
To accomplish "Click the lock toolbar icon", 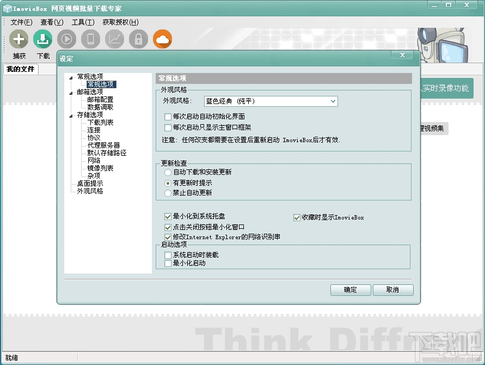I will (138, 39).
